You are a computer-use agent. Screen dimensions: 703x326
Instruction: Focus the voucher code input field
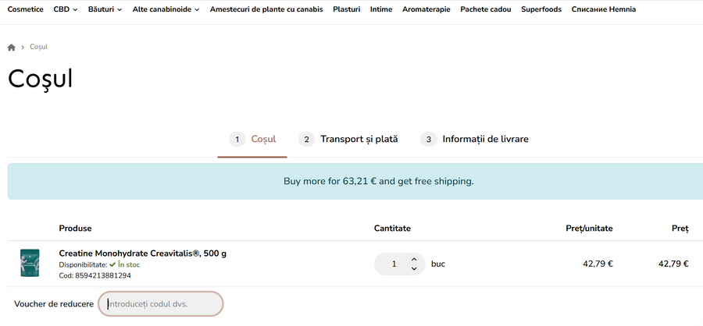(161, 303)
